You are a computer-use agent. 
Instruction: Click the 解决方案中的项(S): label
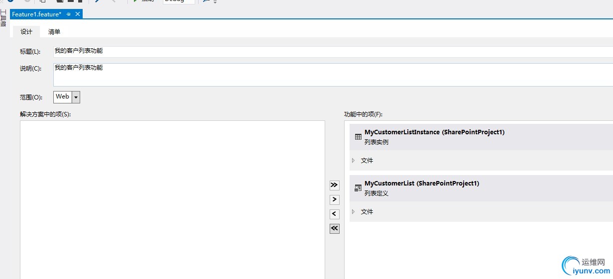point(45,114)
